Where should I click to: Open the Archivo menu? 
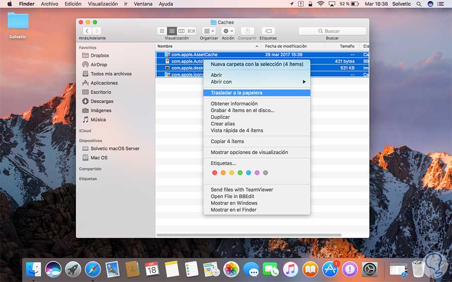[49, 4]
